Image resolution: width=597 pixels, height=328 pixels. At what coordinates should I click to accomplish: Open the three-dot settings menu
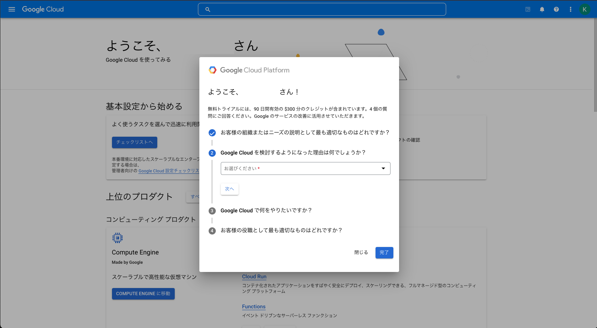(571, 9)
